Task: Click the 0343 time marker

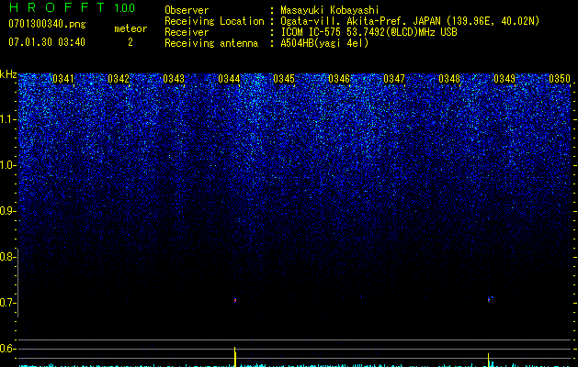Action: point(174,79)
